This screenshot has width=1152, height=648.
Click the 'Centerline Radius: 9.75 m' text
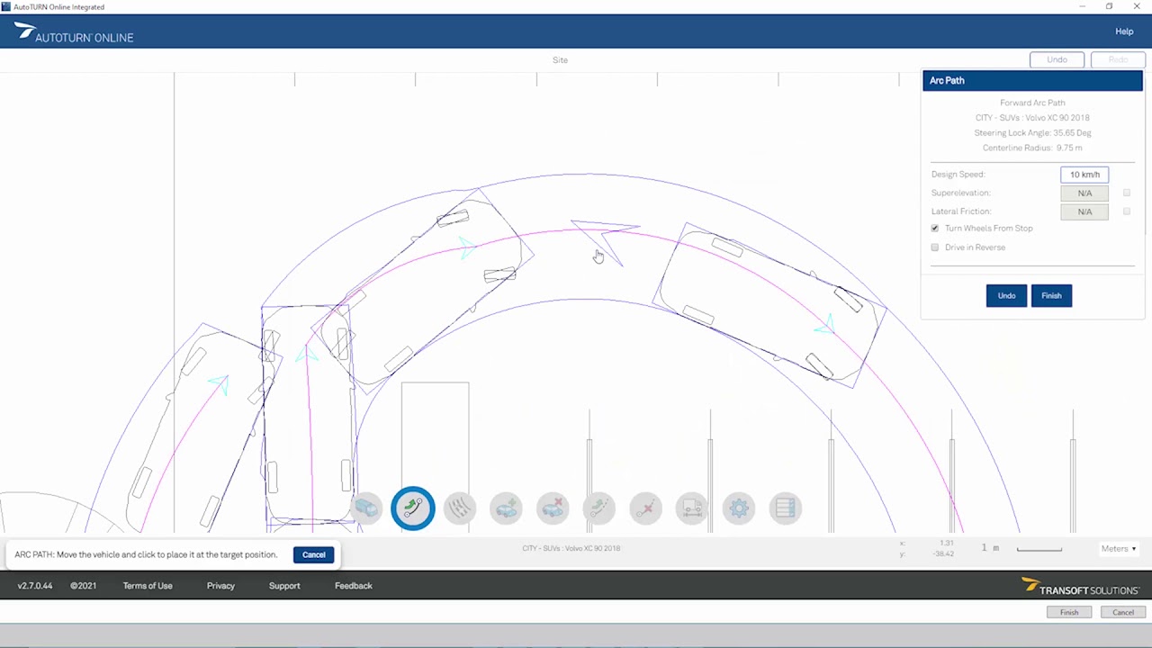(x=1032, y=148)
